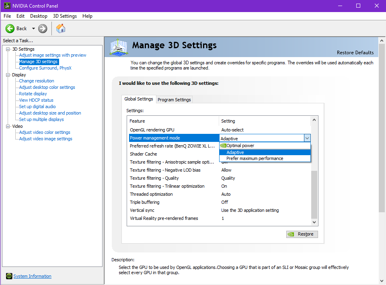The image size is (386, 285).
Task: Choose Prefer maximum performance option
Action: pos(265,158)
